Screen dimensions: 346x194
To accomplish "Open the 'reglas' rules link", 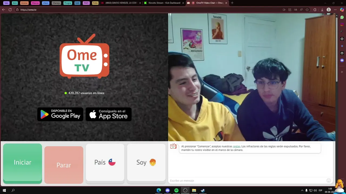I will coord(237,146).
